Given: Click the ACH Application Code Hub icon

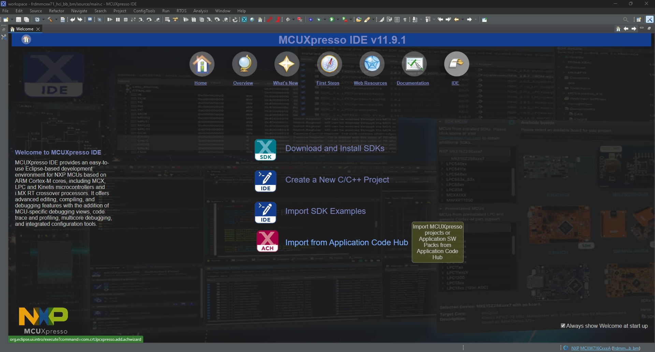Looking at the screenshot, I should 267,241.
